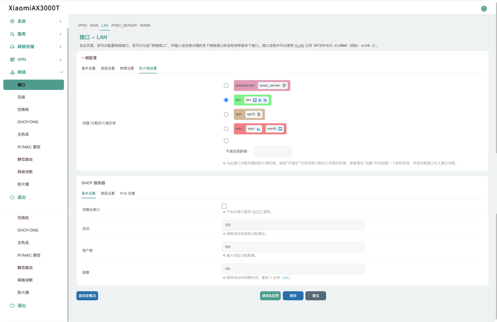
Task: Click the gear icon next to 系统
Action: pyautogui.click(x=12, y=21)
